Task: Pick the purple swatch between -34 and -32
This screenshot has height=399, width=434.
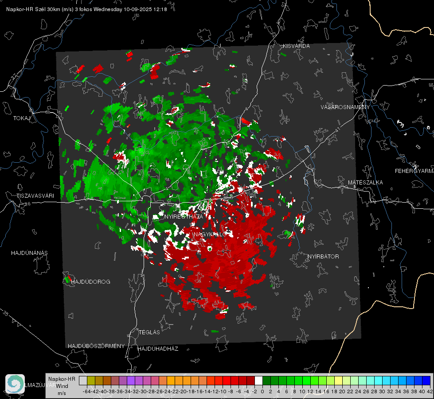Action: tap(131, 380)
